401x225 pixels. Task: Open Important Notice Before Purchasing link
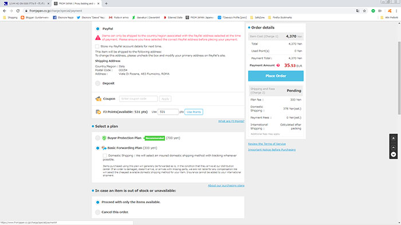click(272, 150)
